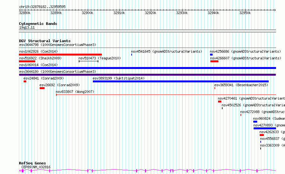The width and height of the screenshot is (285, 174).
Task: Select the 19q13.11 band label
Action: [27, 27]
